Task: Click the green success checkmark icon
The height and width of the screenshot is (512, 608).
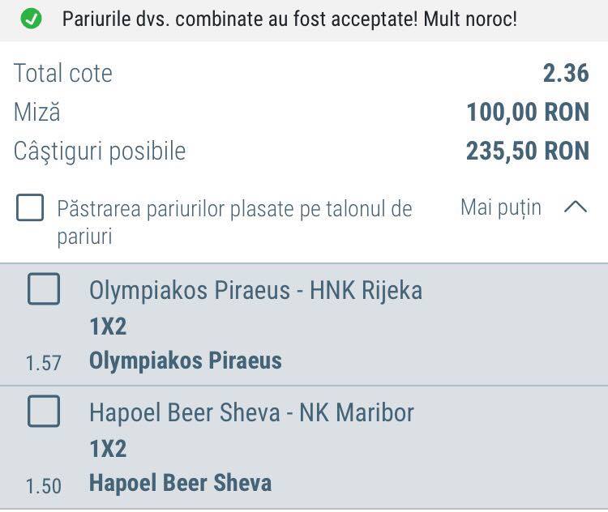Action: [31, 18]
